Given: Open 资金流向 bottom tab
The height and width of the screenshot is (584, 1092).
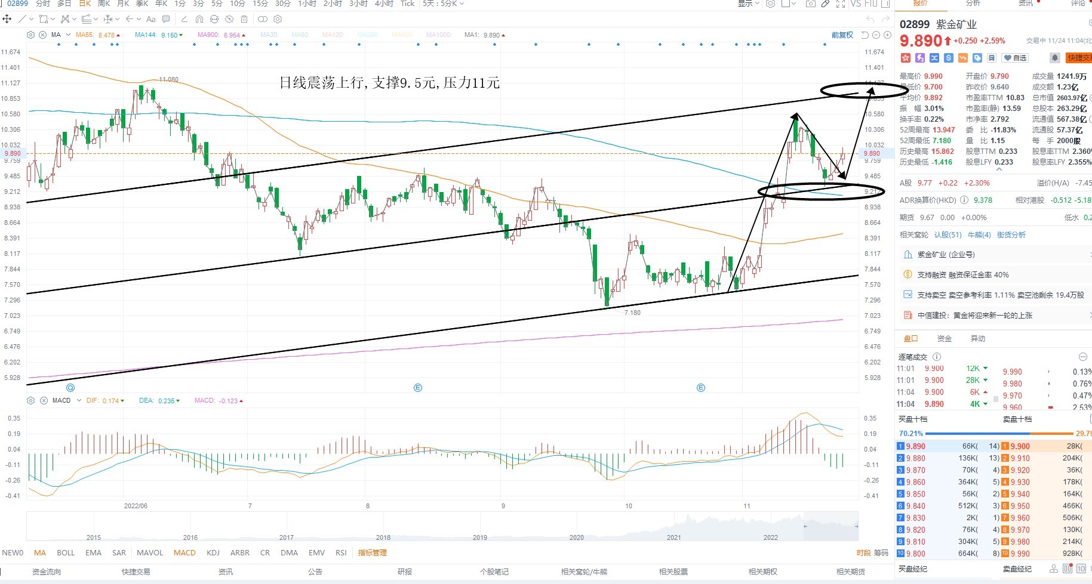Looking at the screenshot, I should 46,571.
